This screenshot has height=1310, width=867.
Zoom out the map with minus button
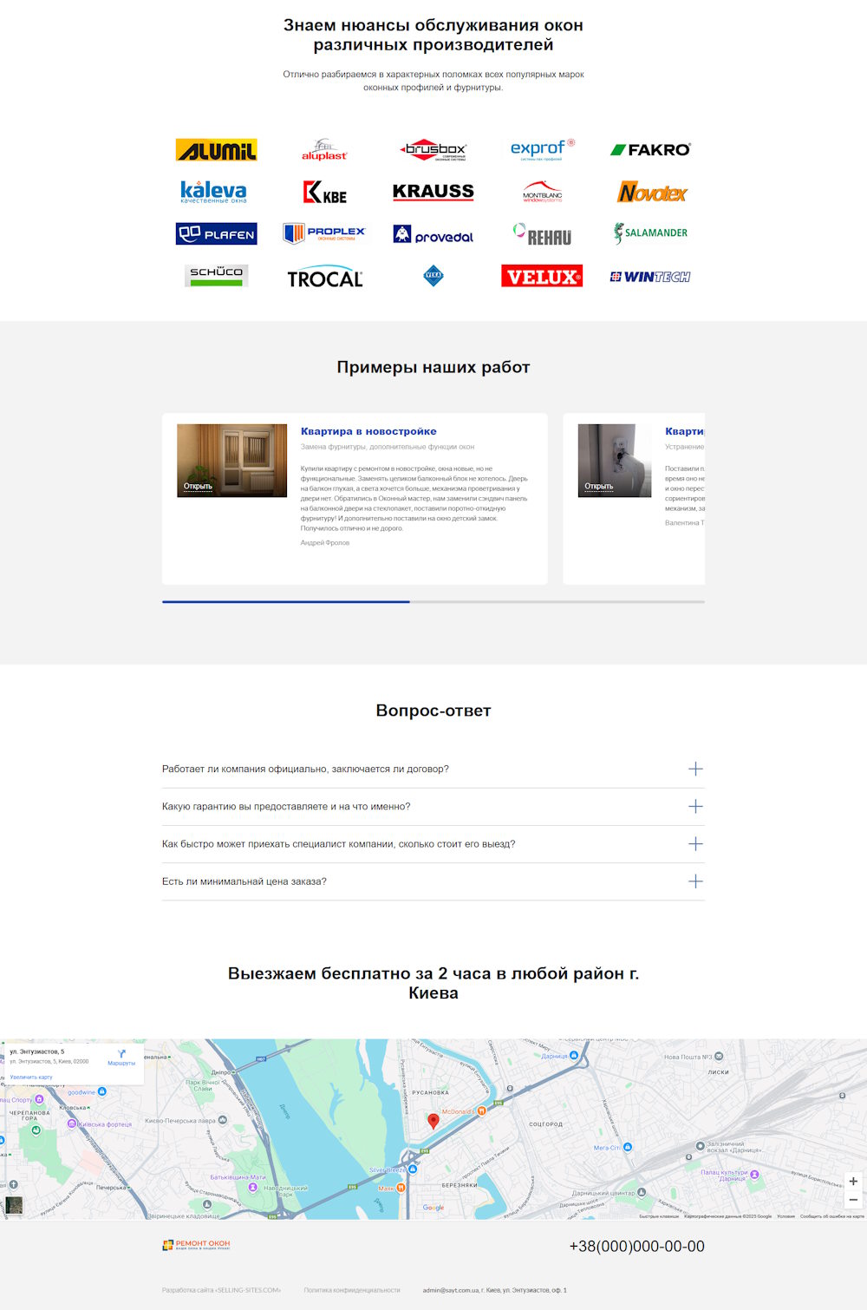pyautogui.click(x=853, y=1200)
